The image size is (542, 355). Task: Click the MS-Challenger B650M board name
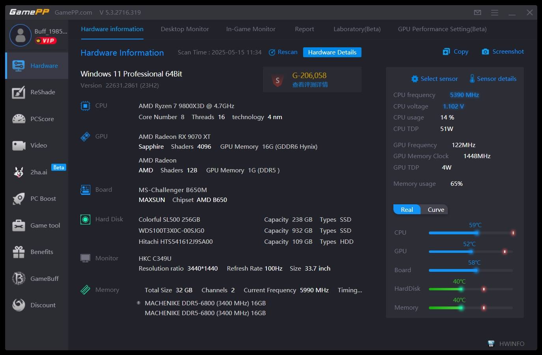point(173,190)
